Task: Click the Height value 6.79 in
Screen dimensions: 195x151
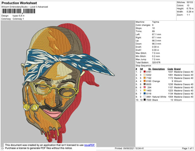Action: [x=190, y=8]
